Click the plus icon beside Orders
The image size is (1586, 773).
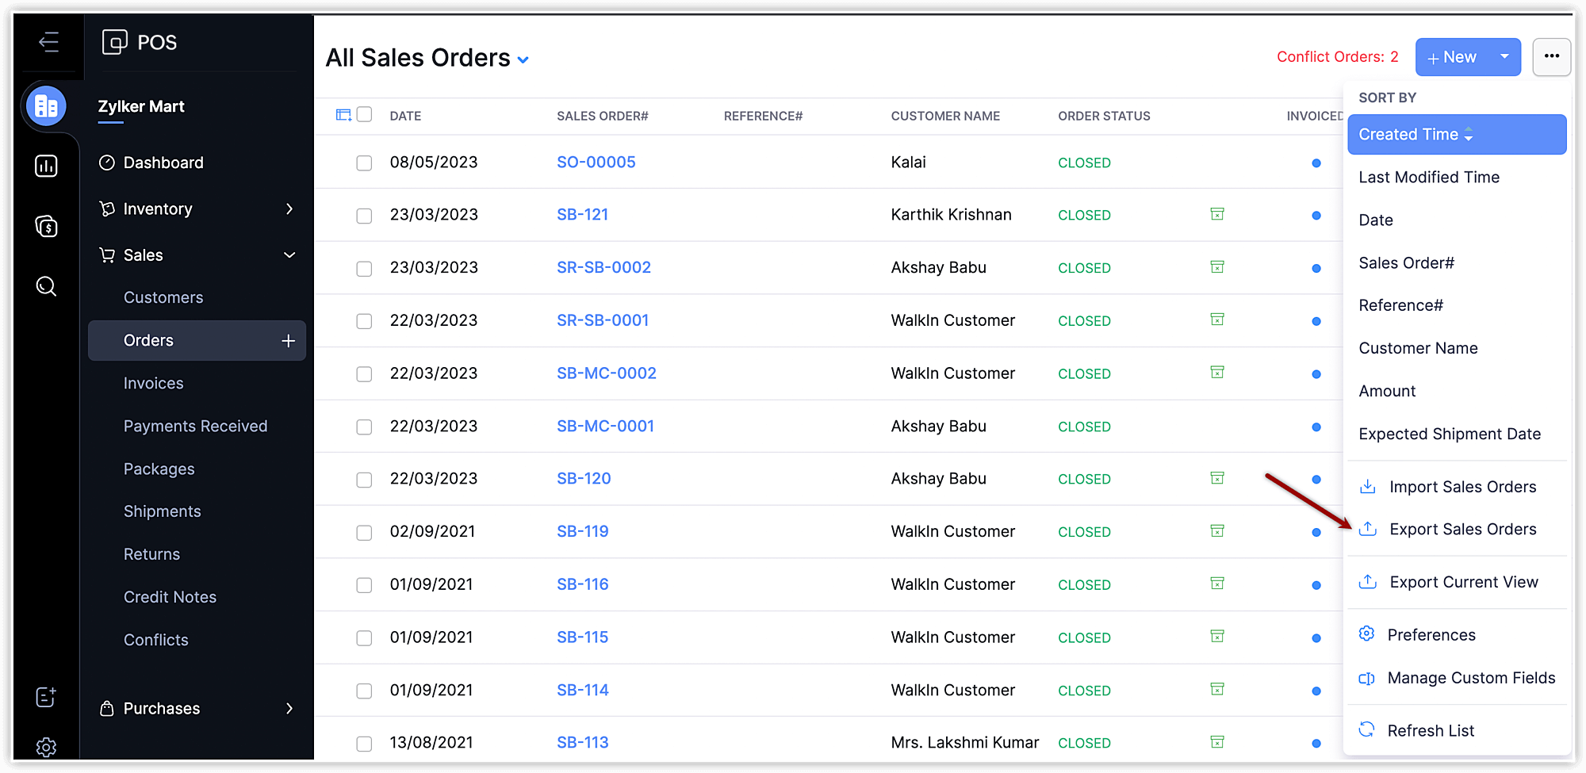pos(288,341)
